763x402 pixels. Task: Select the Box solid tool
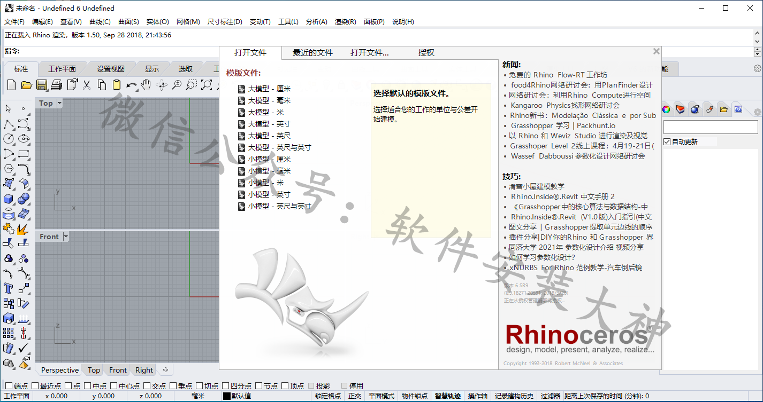9,199
